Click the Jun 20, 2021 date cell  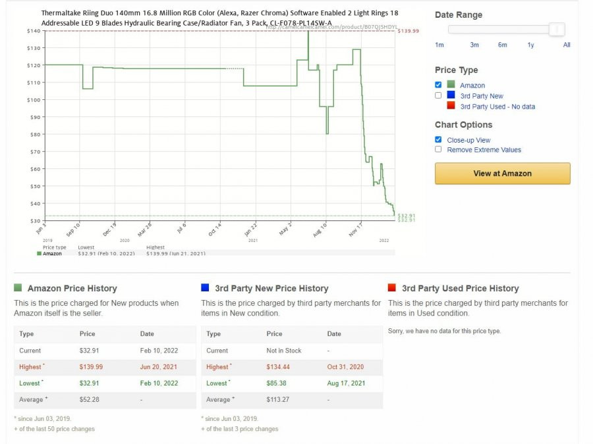point(158,366)
